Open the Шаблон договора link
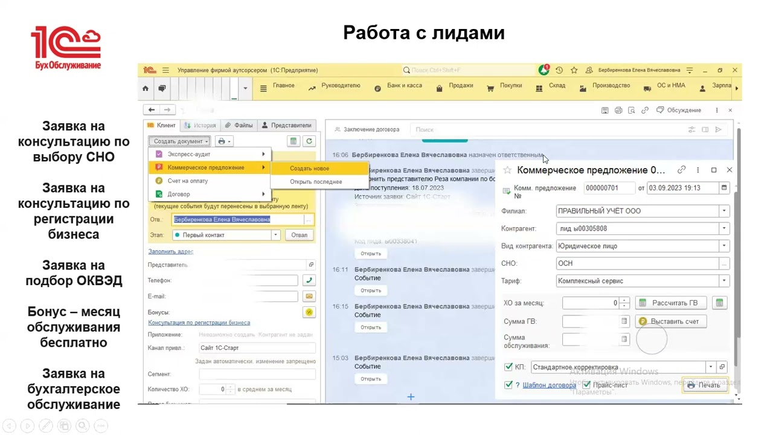 (x=549, y=385)
